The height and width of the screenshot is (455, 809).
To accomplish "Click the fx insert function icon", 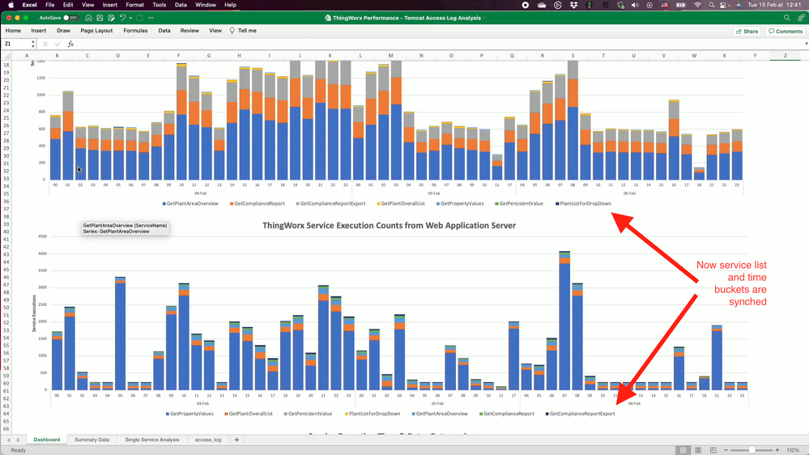I will [70, 44].
